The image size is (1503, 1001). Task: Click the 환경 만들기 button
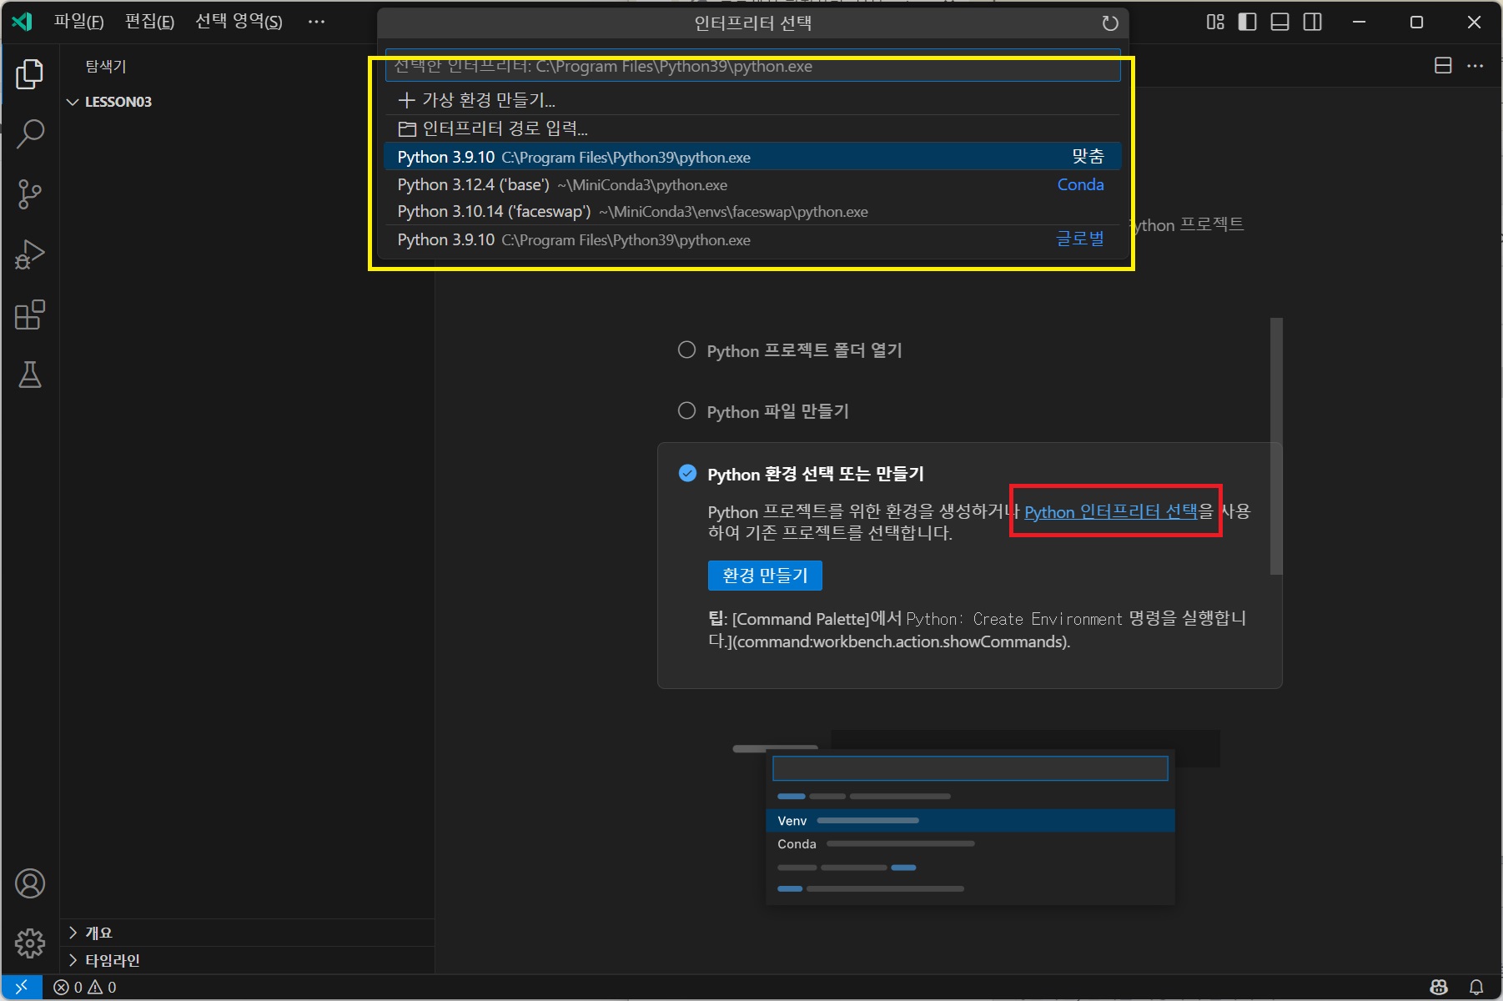[765, 576]
